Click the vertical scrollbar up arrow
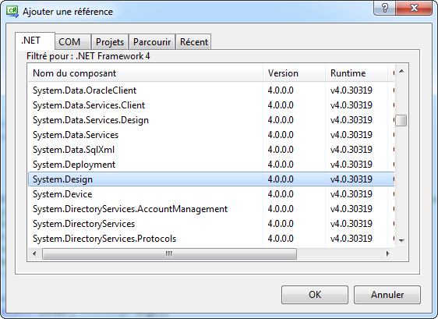 (x=401, y=72)
